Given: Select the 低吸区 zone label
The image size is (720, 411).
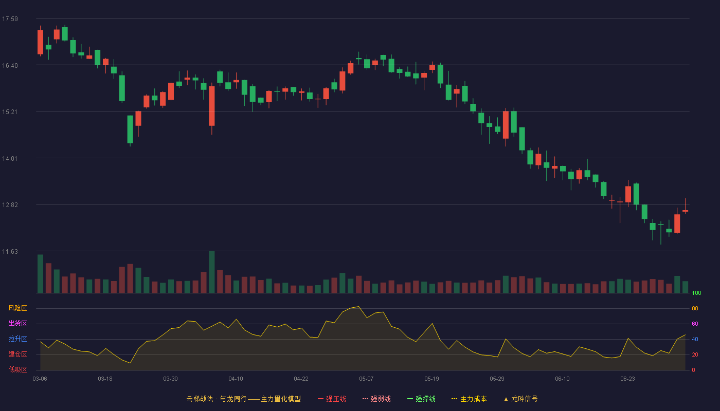Looking at the screenshot, I should click(17, 370).
